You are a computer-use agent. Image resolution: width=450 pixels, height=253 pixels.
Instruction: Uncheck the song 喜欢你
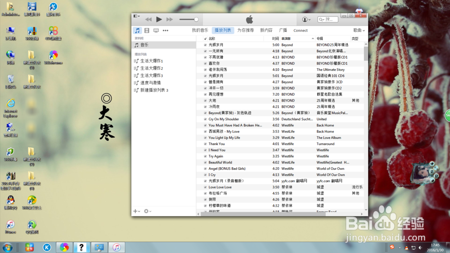205,63
